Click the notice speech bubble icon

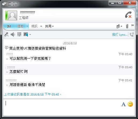pos(7,48)
